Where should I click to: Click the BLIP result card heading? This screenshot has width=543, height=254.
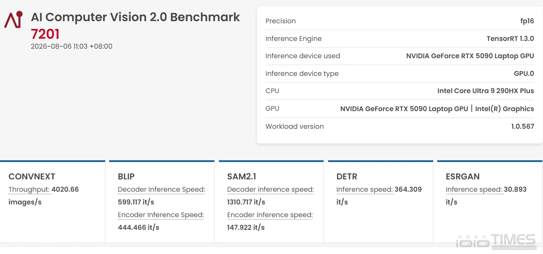point(126,176)
